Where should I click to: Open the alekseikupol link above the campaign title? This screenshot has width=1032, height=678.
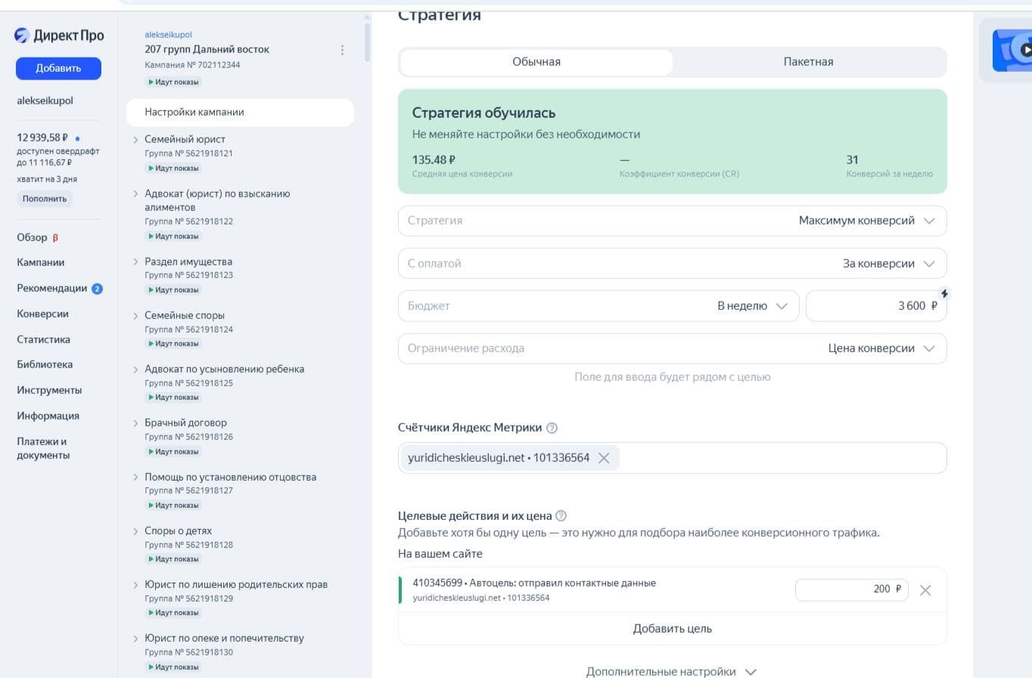168,35
